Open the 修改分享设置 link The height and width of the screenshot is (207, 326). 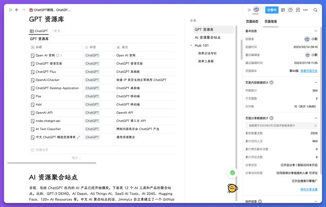pos(309,189)
